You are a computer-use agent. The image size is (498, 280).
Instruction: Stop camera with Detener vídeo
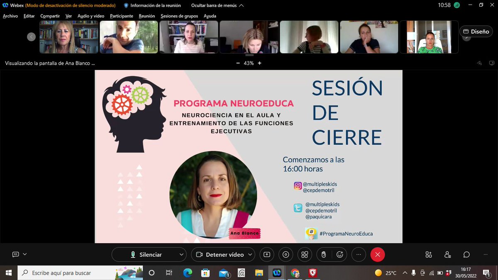[220, 255]
